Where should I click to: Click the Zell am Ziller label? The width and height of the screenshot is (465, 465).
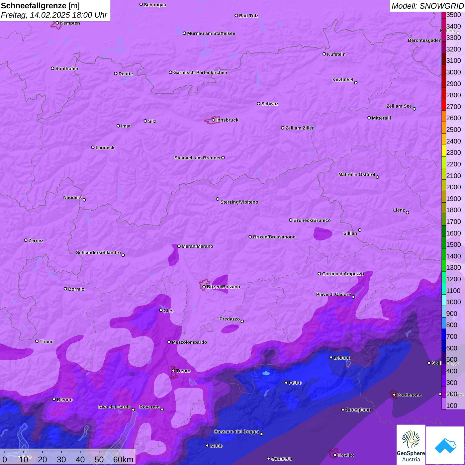pos(300,128)
